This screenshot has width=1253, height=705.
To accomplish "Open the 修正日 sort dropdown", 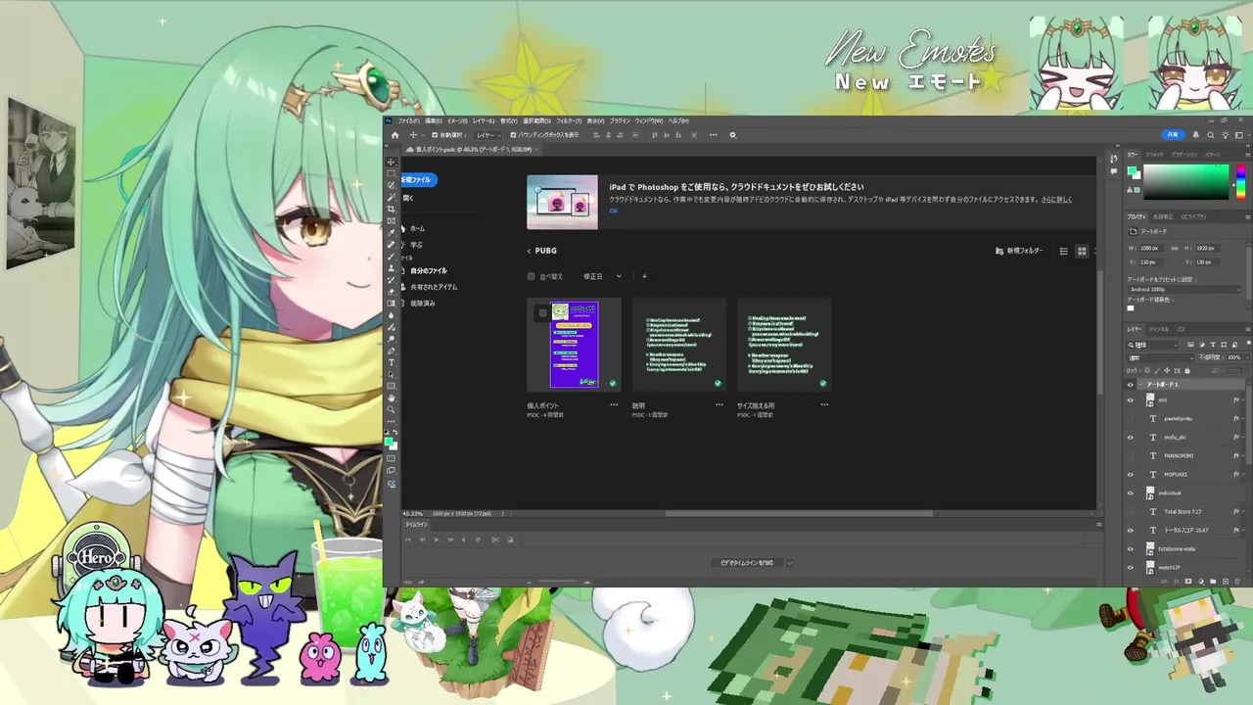I will (x=602, y=276).
